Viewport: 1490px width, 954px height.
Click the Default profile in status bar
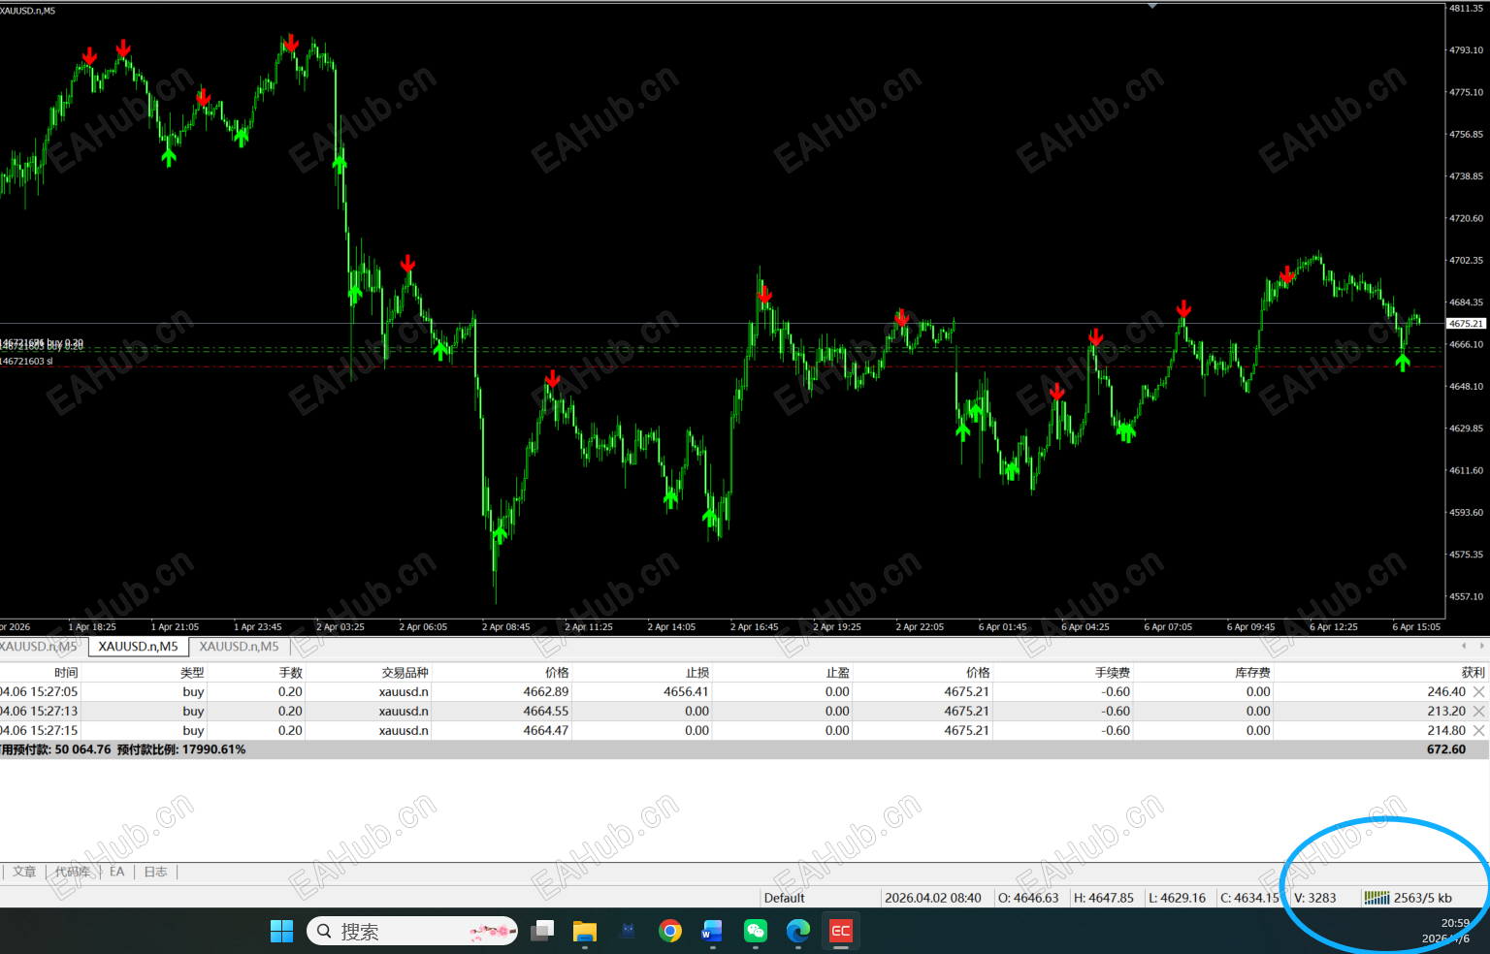784,898
